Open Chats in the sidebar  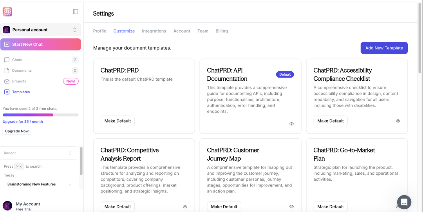40,60
